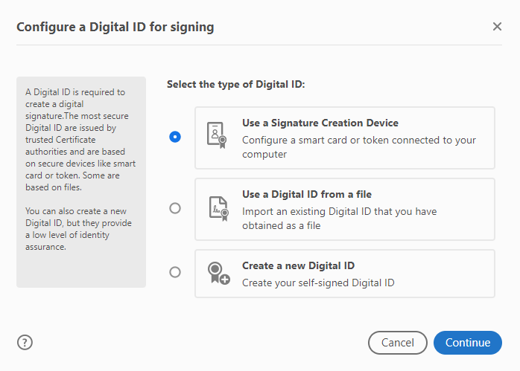
Task: Choose the Digital ID from a file radio button
Action: point(175,208)
